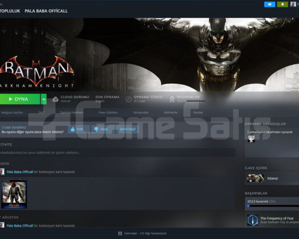
Task: Open the Pala Baba Officall link under AĞUSTOS
Action: [x=20, y=226]
